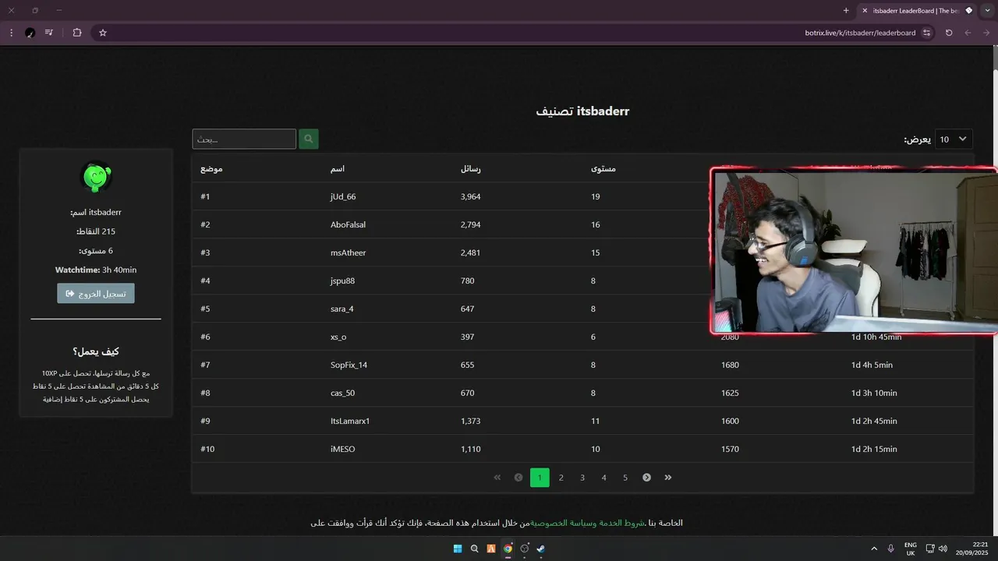998x561 pixels.
Task: Jump to first page with double arrow
Action: 497,478
